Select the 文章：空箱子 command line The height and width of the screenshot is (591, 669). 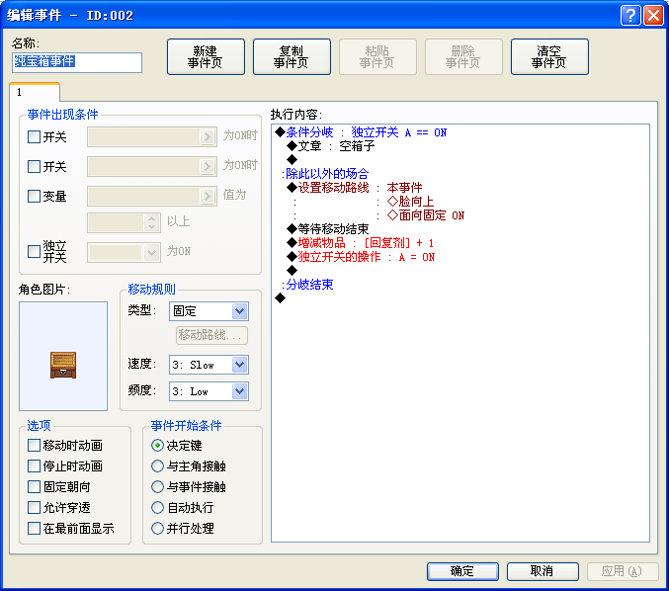pyautogui.click(x=331, y=146)
